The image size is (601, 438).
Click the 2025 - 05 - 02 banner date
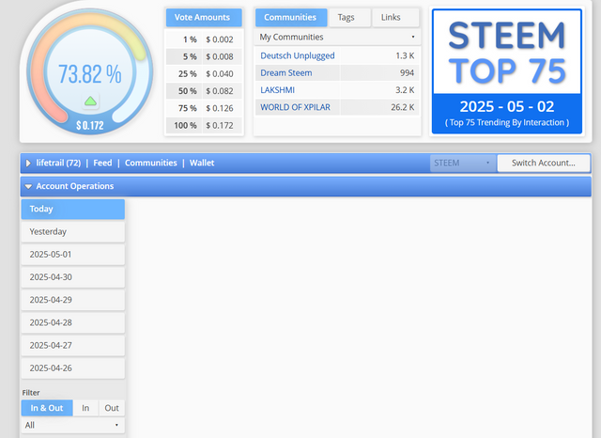[x=507, y=106]
